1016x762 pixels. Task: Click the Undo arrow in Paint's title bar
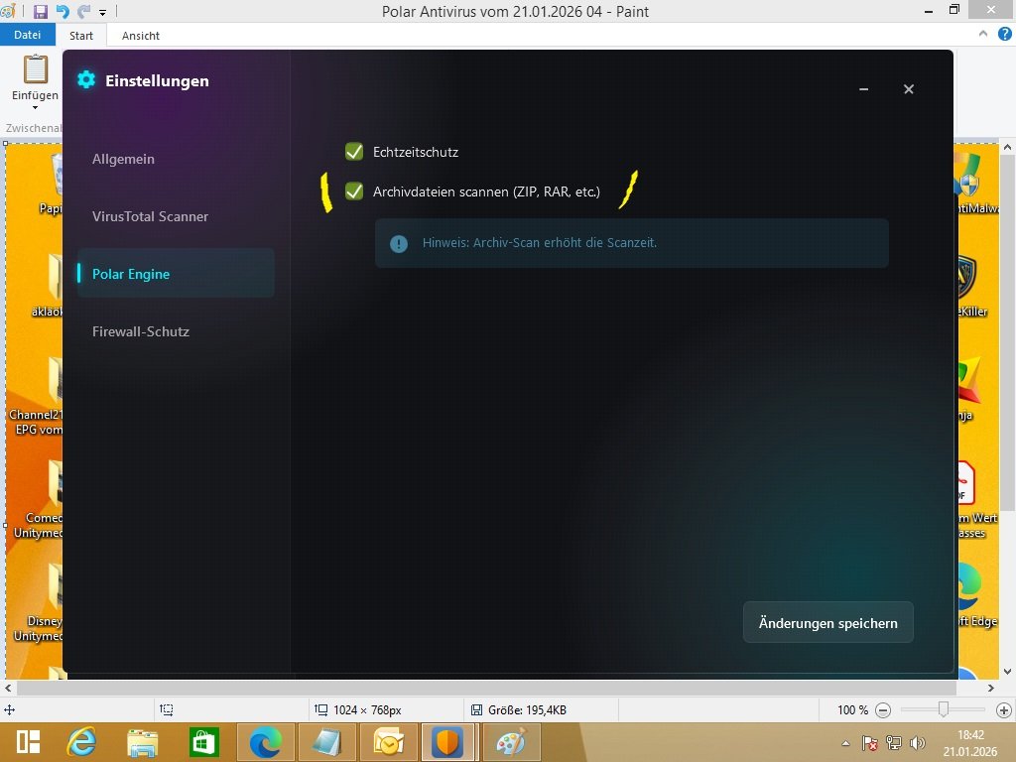pos(63,11)
